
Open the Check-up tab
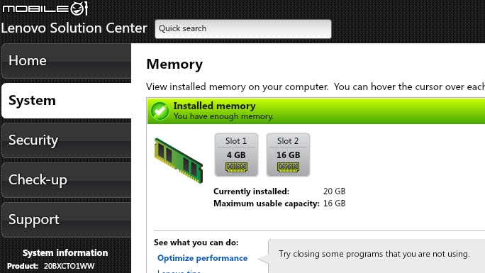click(66, 179)
